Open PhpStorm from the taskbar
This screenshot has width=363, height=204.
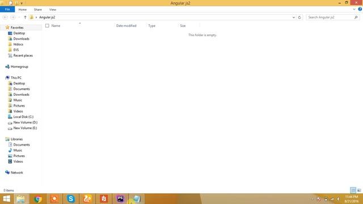coord(120,199)
